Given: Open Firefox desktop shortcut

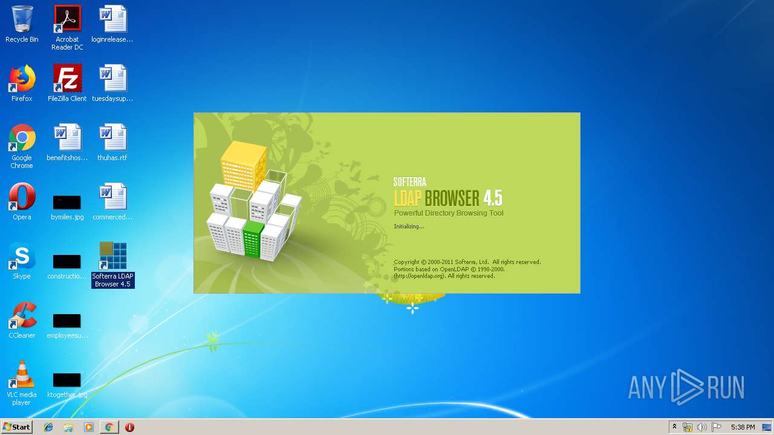Looking at the screenshot, I should click(x=22, y=83).
